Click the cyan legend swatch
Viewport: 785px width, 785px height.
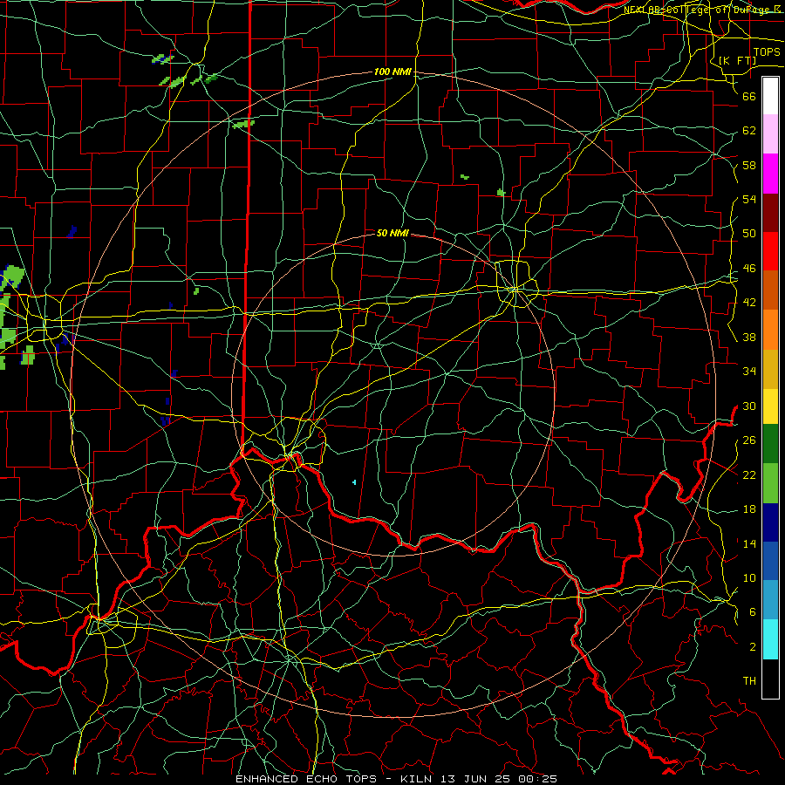770,639
